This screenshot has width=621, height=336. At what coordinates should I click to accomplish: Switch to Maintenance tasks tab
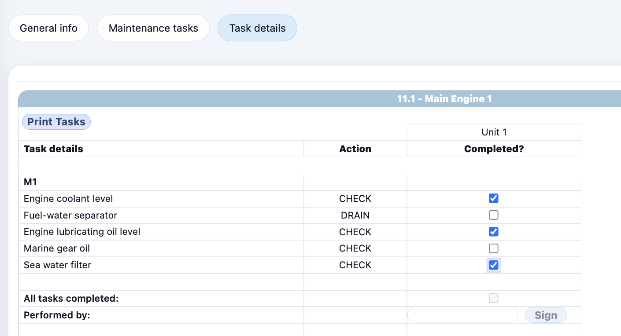(153, 28)
